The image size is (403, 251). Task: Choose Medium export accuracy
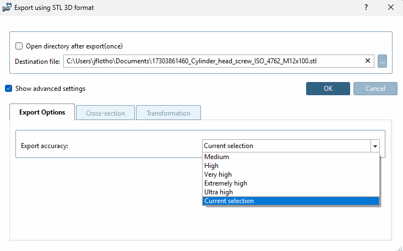[x=216, y=157]
